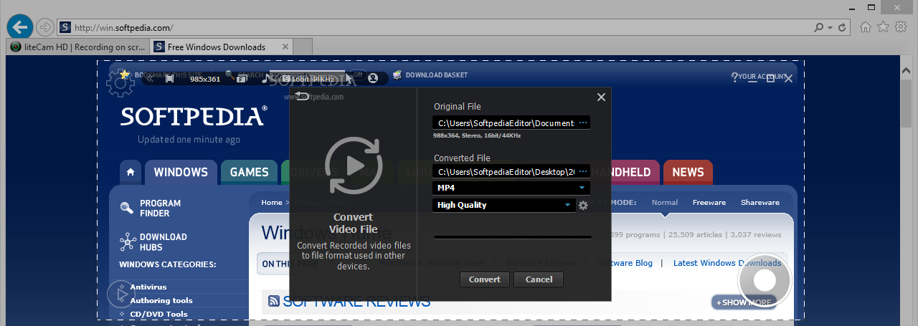Image resolution: width=918 pixels, height=326 pixels.
Task: Open the browser Tools gear icon
Action: (901, 27)
